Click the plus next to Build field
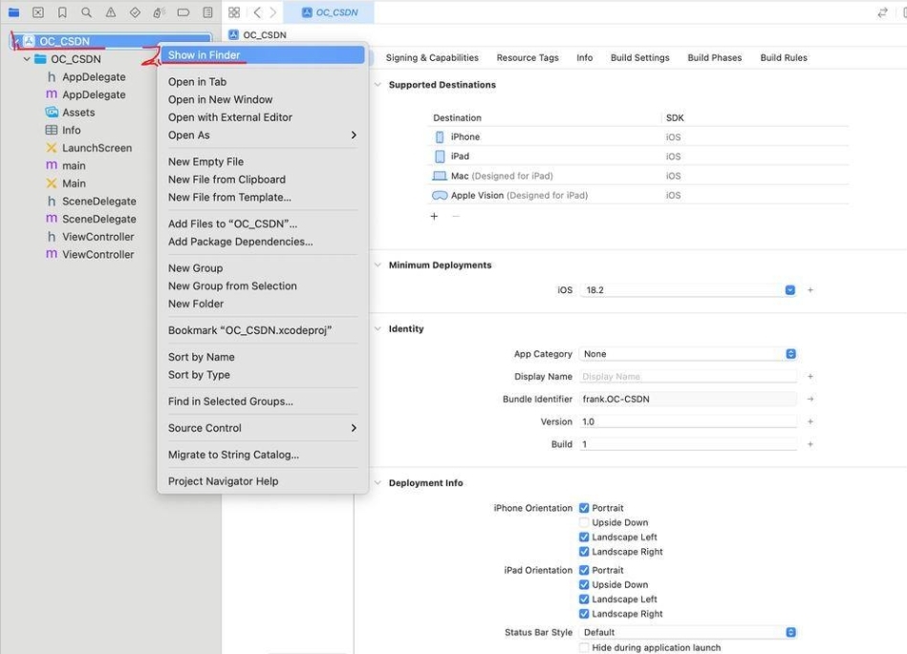 pos(810,444)
